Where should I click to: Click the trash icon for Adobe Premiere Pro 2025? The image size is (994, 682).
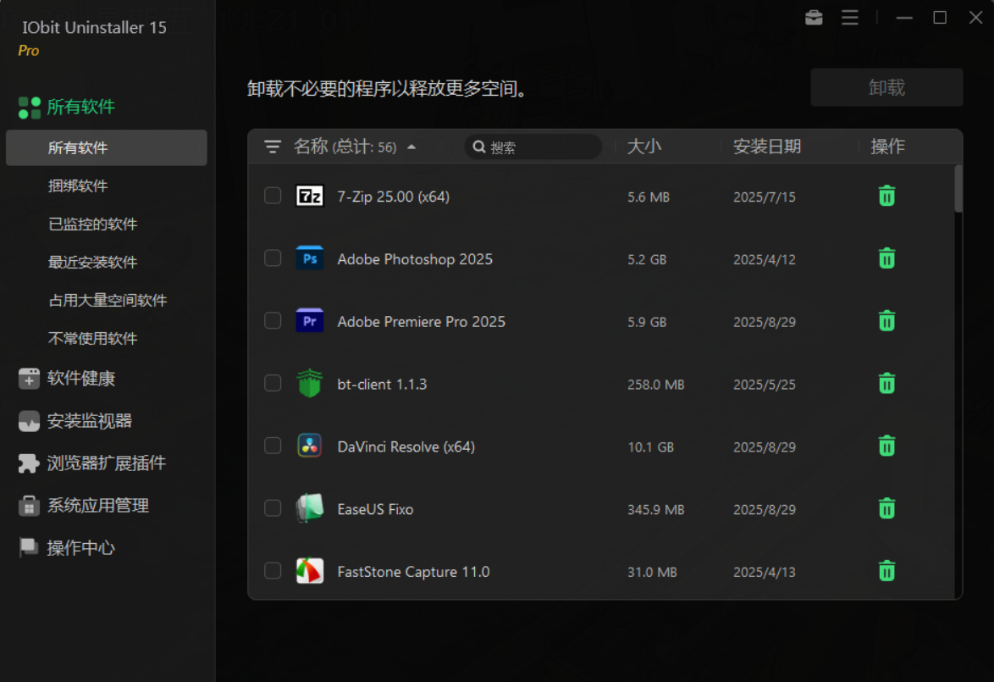click(886, 321)
